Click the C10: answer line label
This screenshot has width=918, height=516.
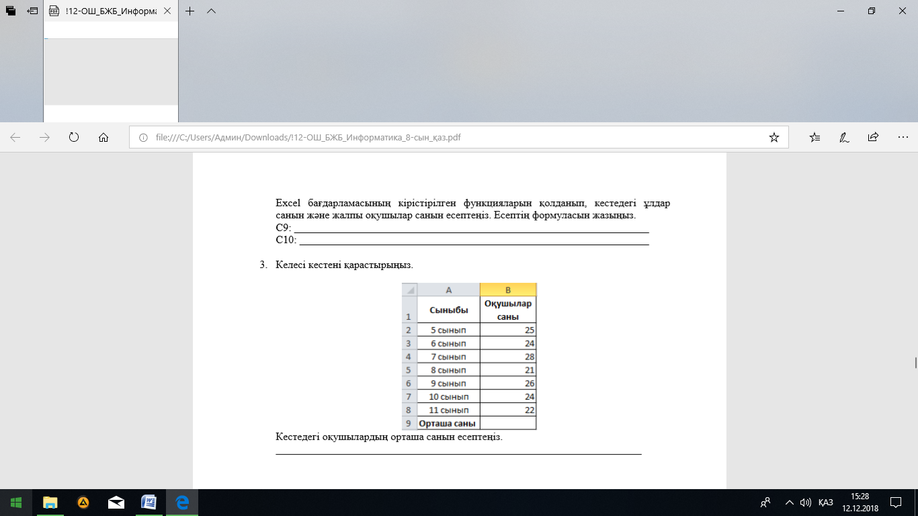click(x=286, y=239)
